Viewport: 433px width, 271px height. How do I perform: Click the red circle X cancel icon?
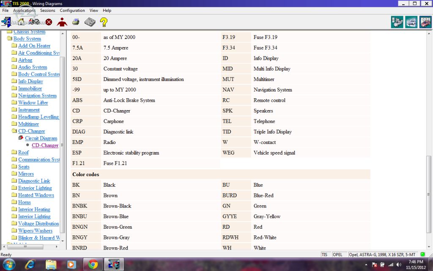click(x=49, y=22)
